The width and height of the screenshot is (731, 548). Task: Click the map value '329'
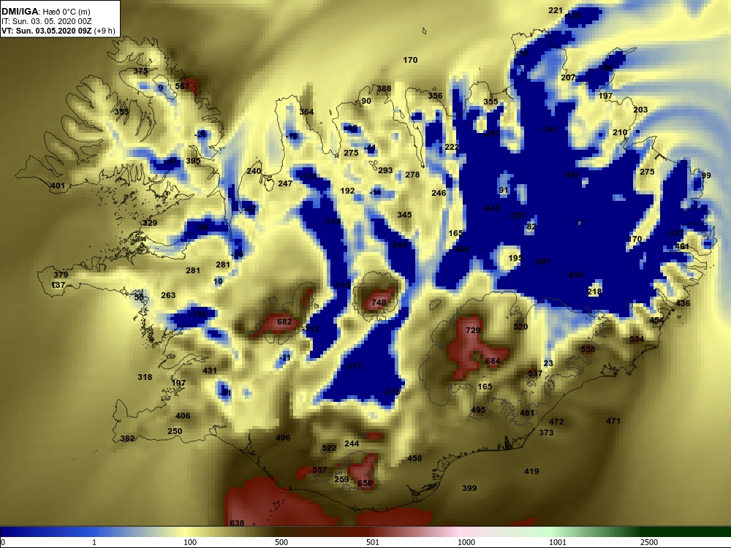tap(150, 223)
